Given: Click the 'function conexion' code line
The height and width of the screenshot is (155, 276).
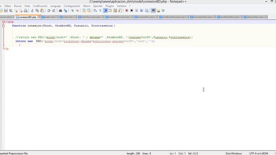Looking at the screenshot, I should pos(63,26).
